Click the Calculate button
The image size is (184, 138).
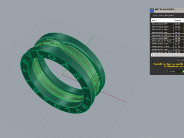(176, 71)
